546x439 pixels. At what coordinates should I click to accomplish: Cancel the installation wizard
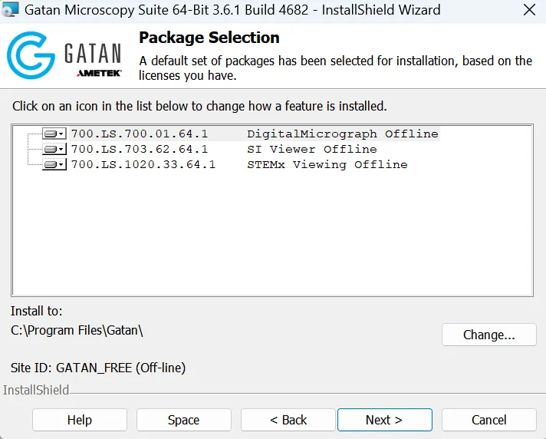pos(489,420)
